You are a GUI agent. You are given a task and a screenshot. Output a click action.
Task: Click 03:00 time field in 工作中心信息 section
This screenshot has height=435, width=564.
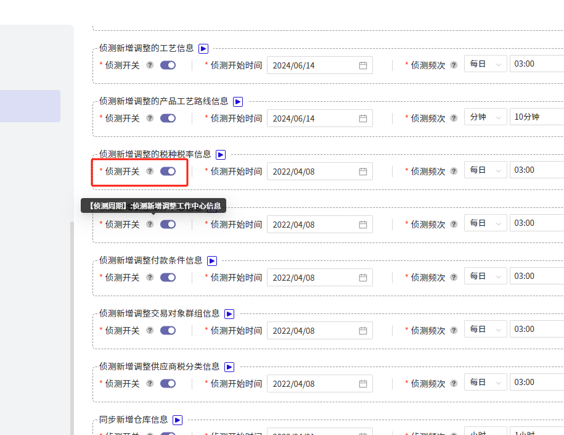click(x=537, y=223)
